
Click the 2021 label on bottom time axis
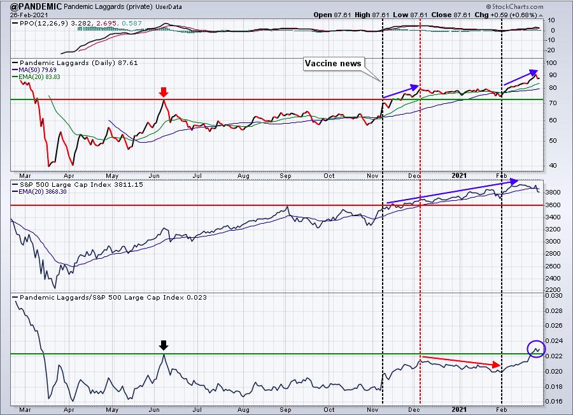[x=458, y=409]
